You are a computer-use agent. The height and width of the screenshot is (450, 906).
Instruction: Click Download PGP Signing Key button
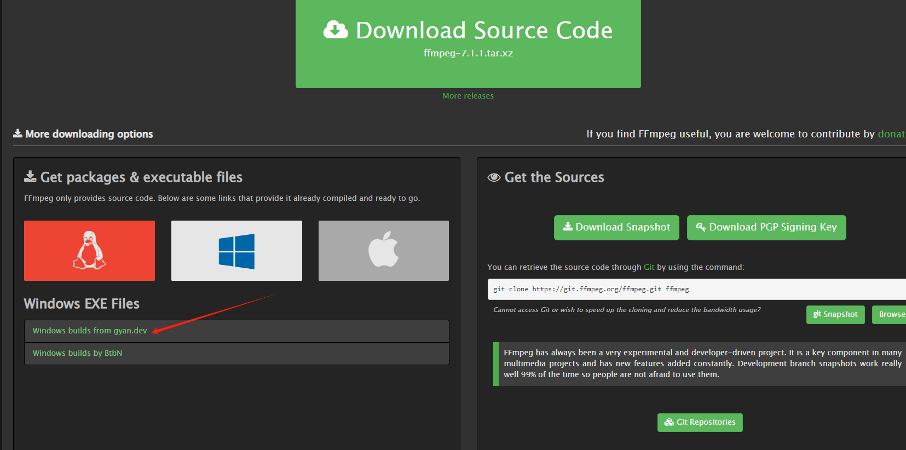(x=766, y=227)
